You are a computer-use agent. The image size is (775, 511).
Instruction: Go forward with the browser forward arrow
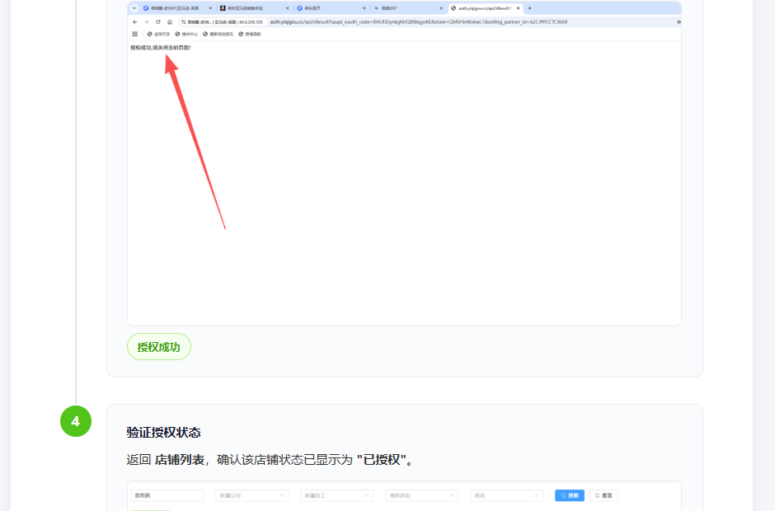click(146, 22)
